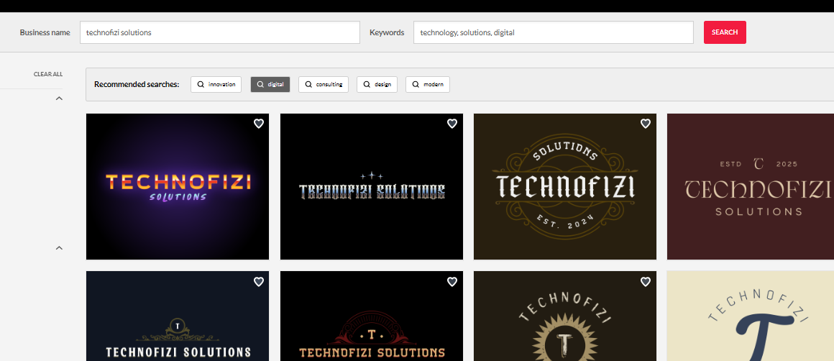The height and width of the screenshot is (361, 834).
Task: Heart the navy Technofizi Solutions ornament logo
Action: [259, 282]
